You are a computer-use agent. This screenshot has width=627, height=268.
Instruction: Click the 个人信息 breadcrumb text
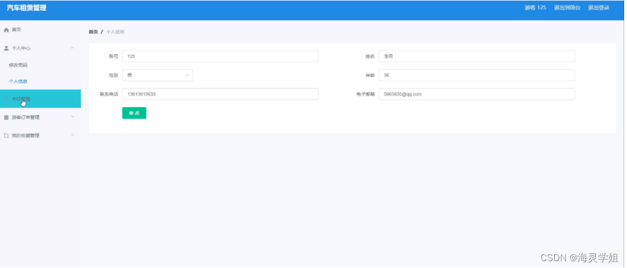(115, 32)
